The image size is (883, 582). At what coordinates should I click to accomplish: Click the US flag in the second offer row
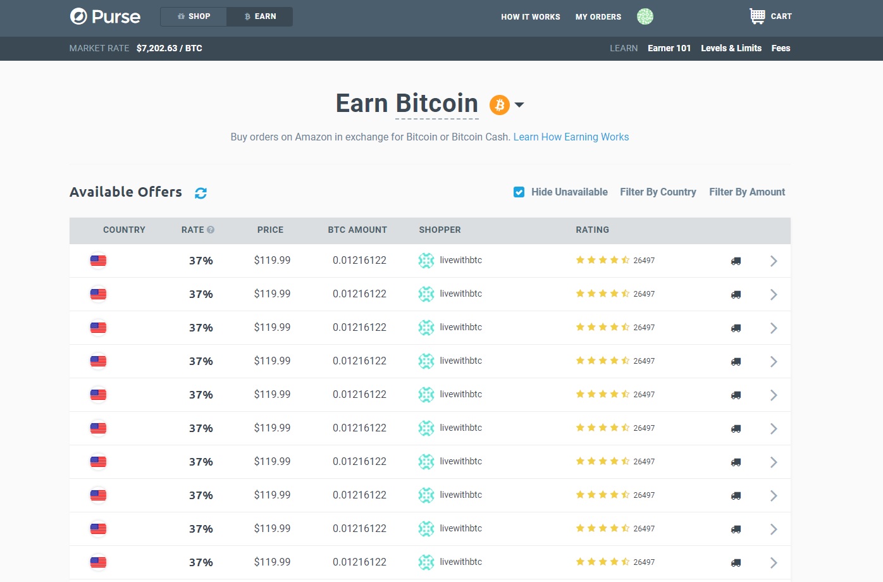[98, 294]
